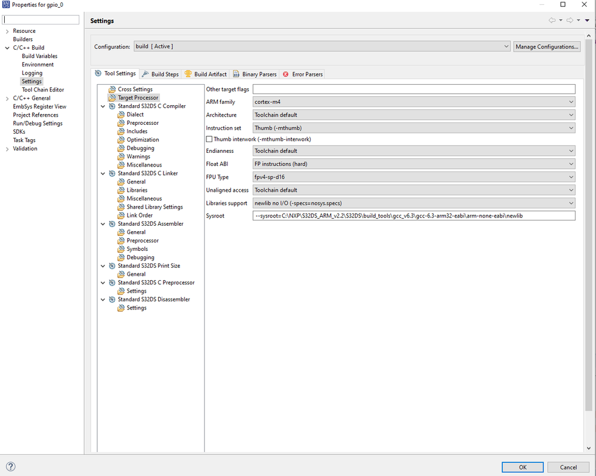
Task: Select the Tool Settings tab
Action: click(115, 73)
